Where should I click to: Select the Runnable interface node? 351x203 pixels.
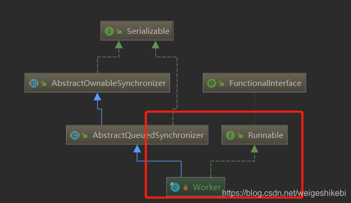coord(254,135)
